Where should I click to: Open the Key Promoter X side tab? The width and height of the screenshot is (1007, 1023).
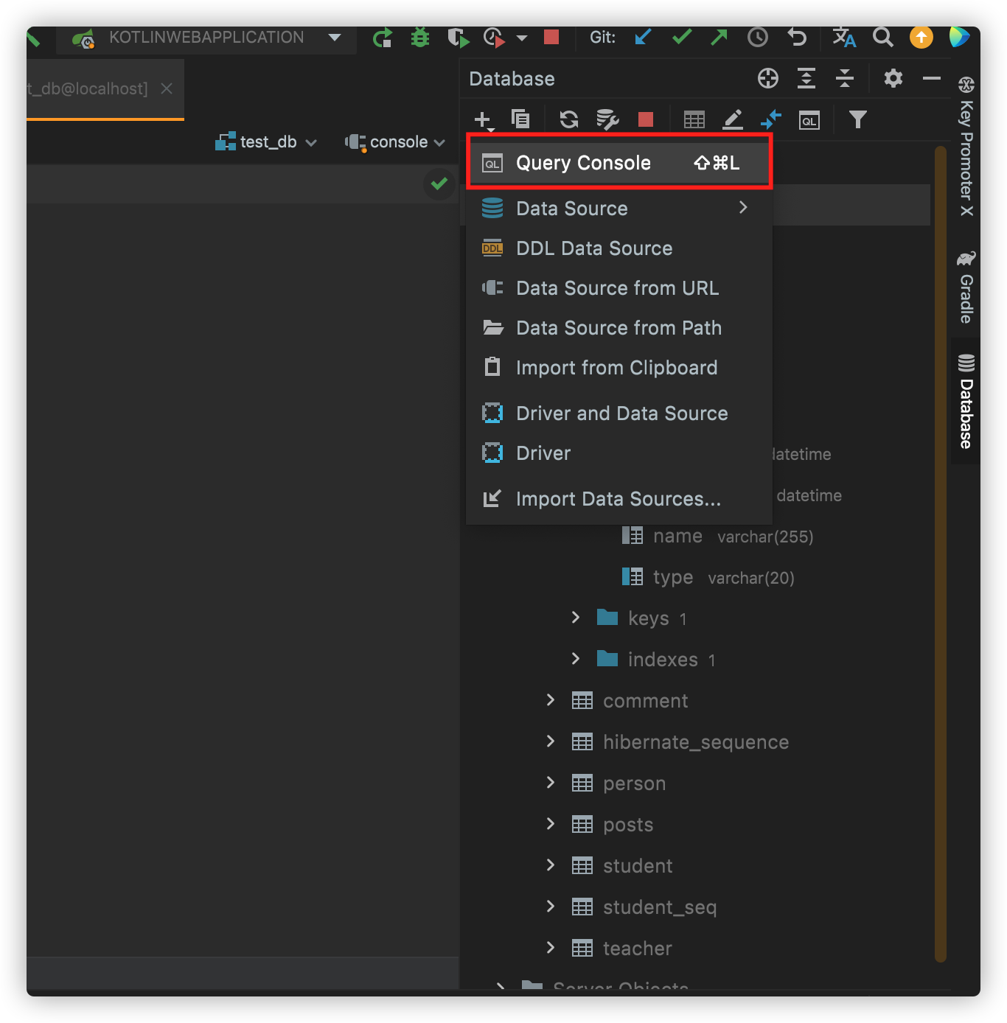(x=966, y=146)
